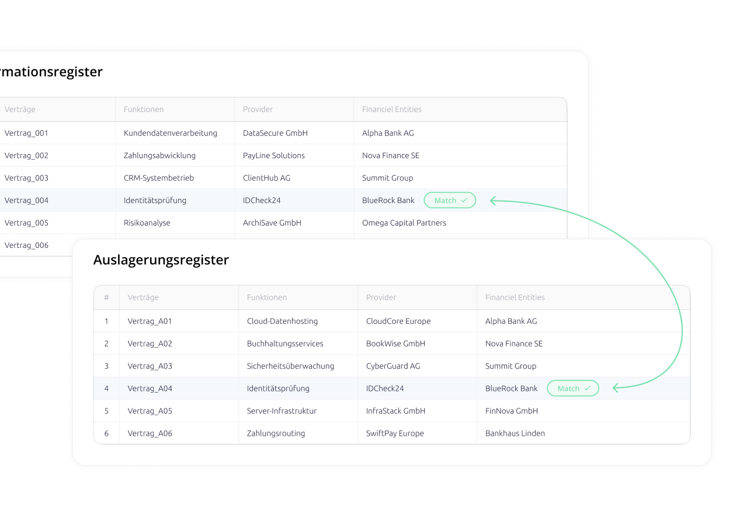Select row number 1 in Auslagerungsregister
743x511 pixels.
point(106,321)
